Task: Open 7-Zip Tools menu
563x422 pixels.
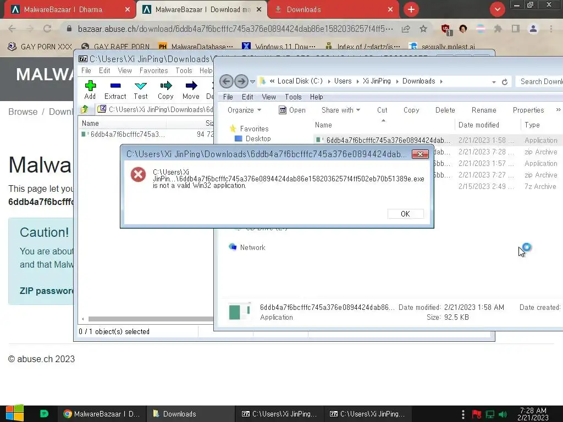Action: pyautogui.click(x=184, y=70)
